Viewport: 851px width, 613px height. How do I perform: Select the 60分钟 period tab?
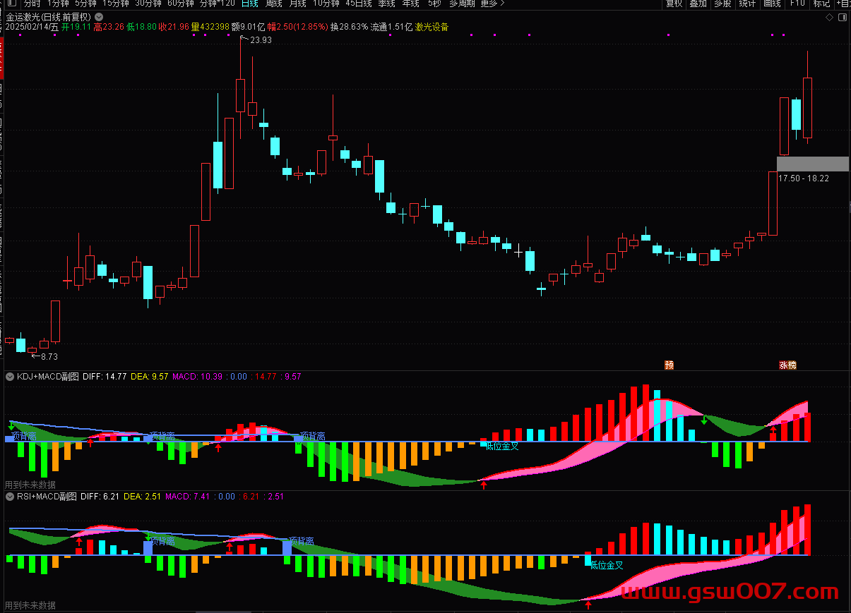click(180, 4)
